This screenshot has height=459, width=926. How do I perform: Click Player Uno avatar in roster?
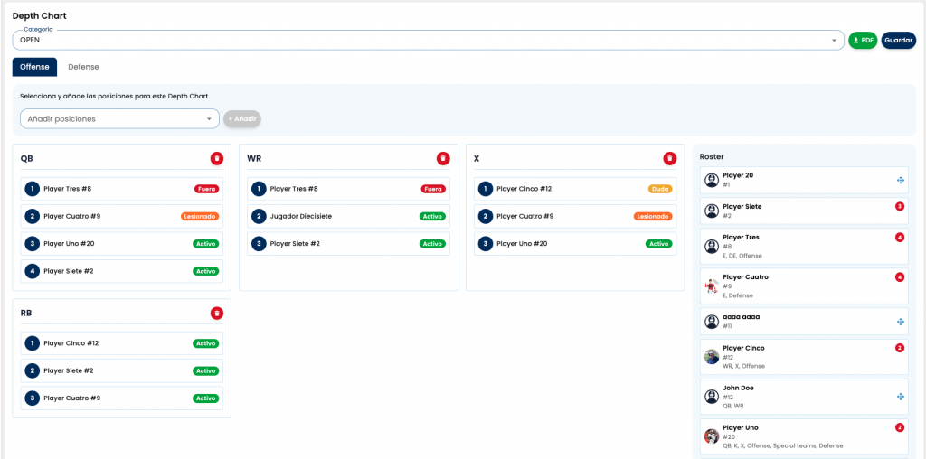coord(712,436)
